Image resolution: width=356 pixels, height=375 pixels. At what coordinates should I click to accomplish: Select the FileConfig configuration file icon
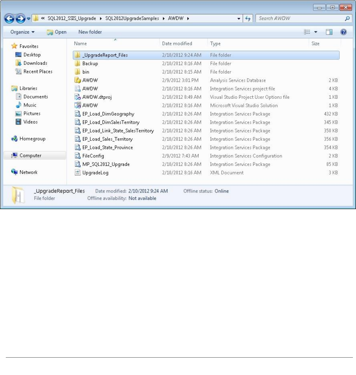click(x=78, y=156)
